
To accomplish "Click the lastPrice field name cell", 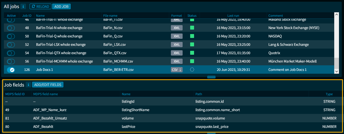I will tap(129, 127).
